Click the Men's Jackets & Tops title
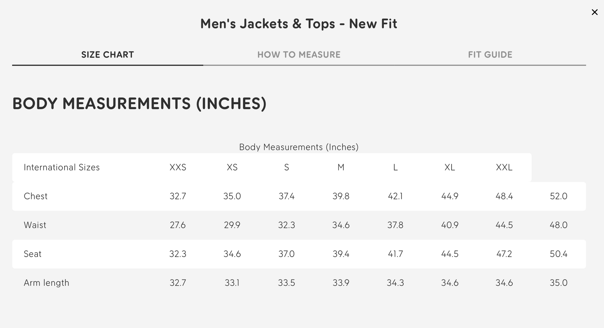Image resolution: width=604 pixels, height=328 pixels. (x=299, y=24)
